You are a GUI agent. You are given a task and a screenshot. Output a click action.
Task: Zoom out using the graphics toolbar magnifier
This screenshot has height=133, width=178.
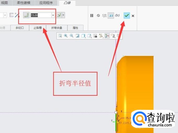coord(71,36)
